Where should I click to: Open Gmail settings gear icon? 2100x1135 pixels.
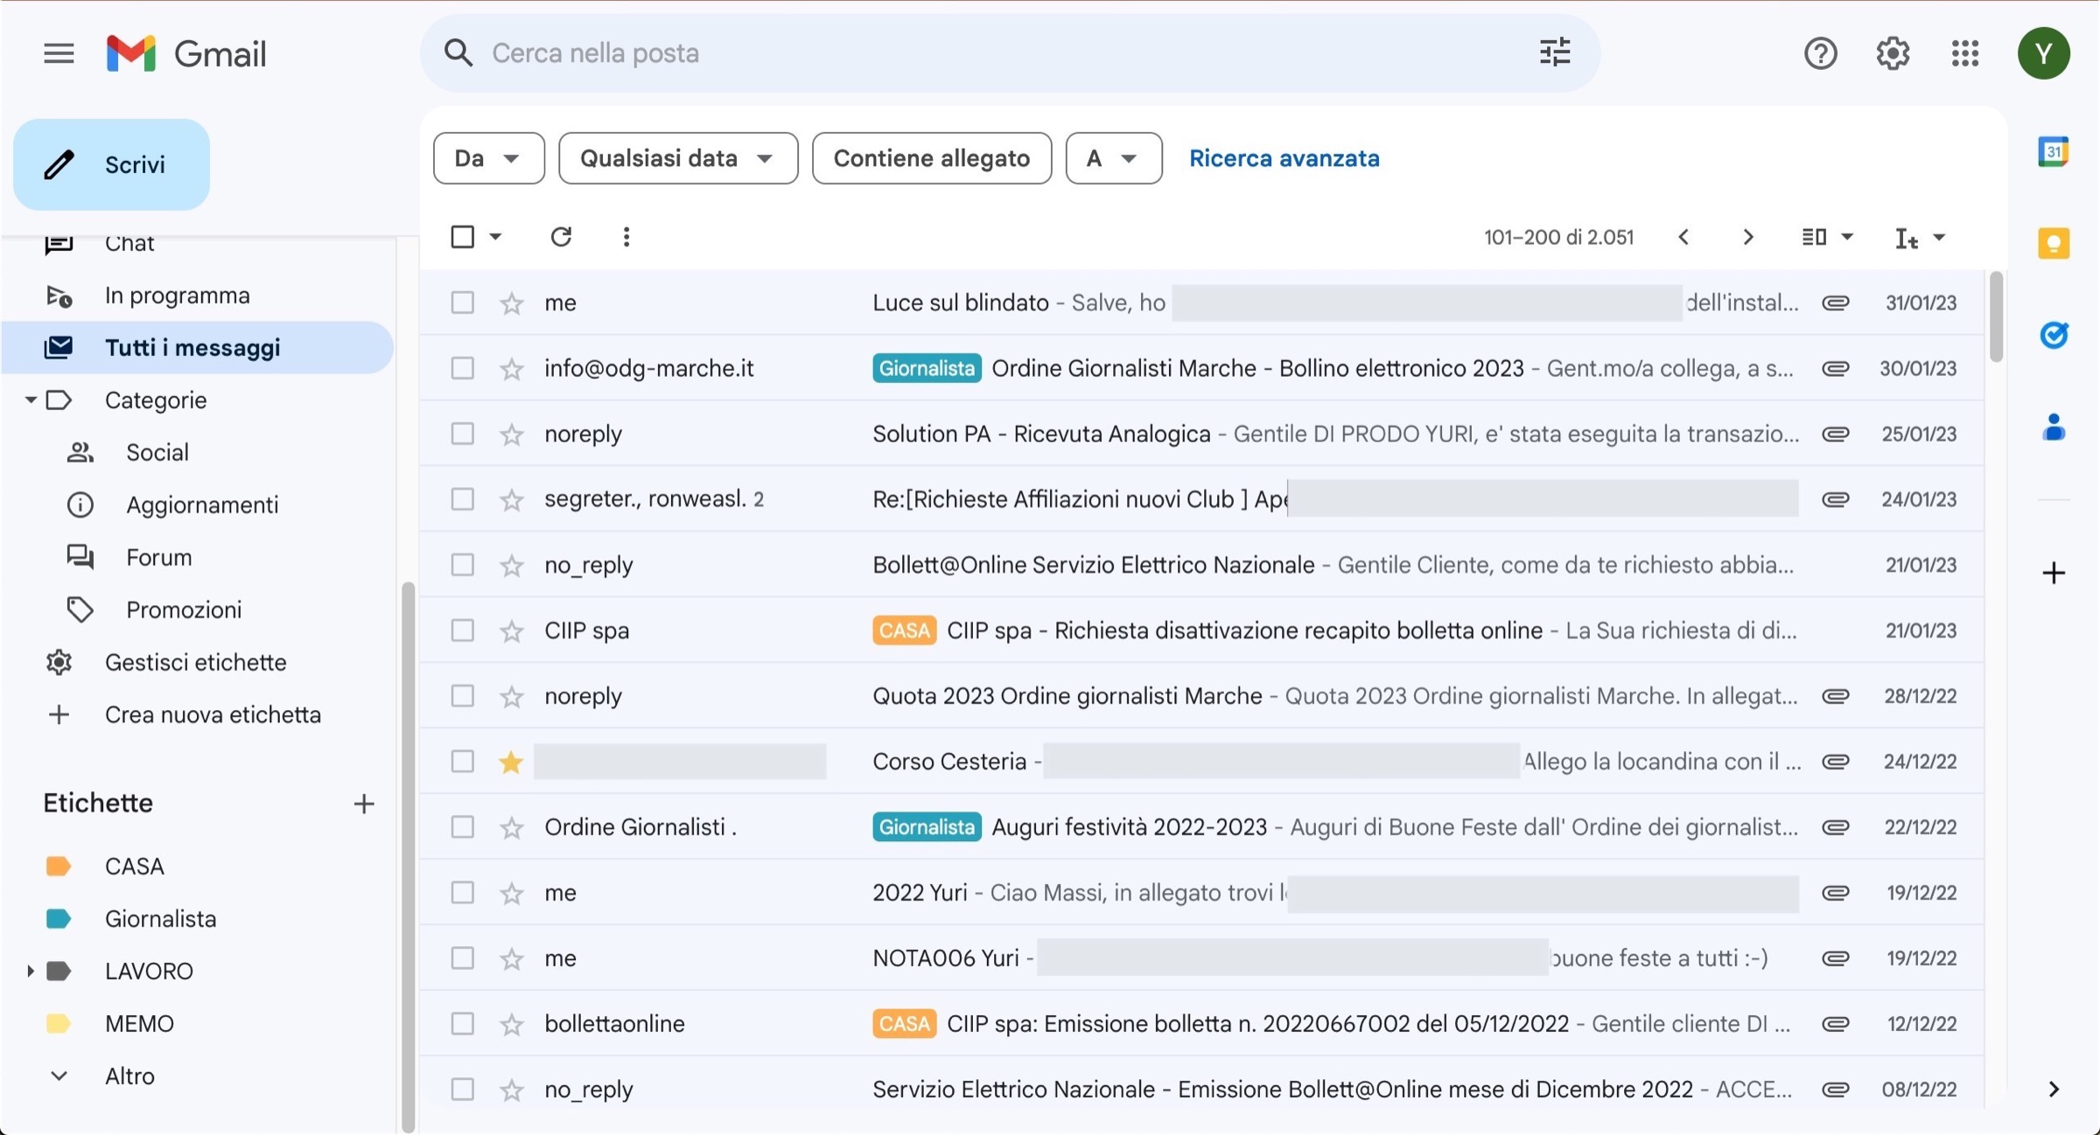[x=1893, y=53]
